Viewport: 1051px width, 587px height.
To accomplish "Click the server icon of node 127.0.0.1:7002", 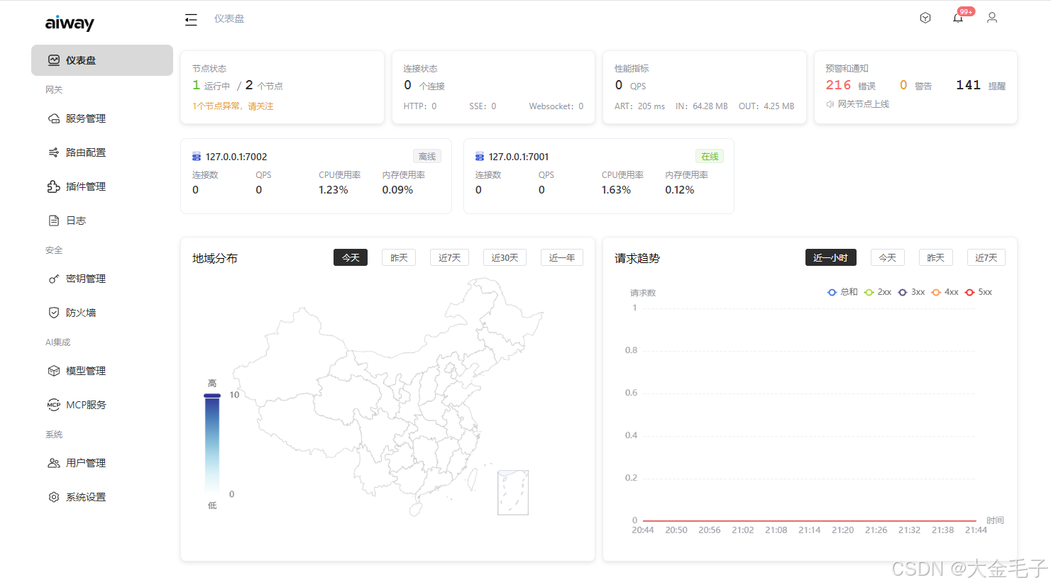I will click(197, 157).
